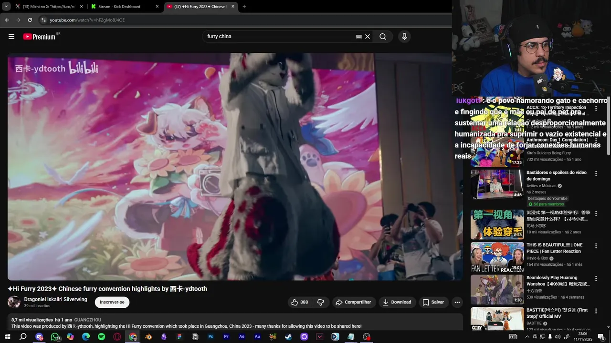
Task: Open Notion from the taskbar
Action: 195,337
